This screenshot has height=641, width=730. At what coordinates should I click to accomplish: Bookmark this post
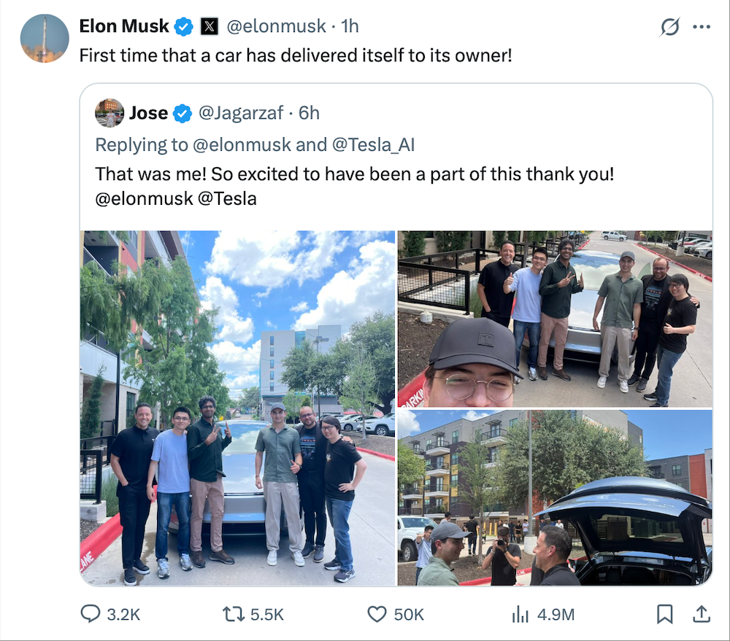click(x=664, y=614)
